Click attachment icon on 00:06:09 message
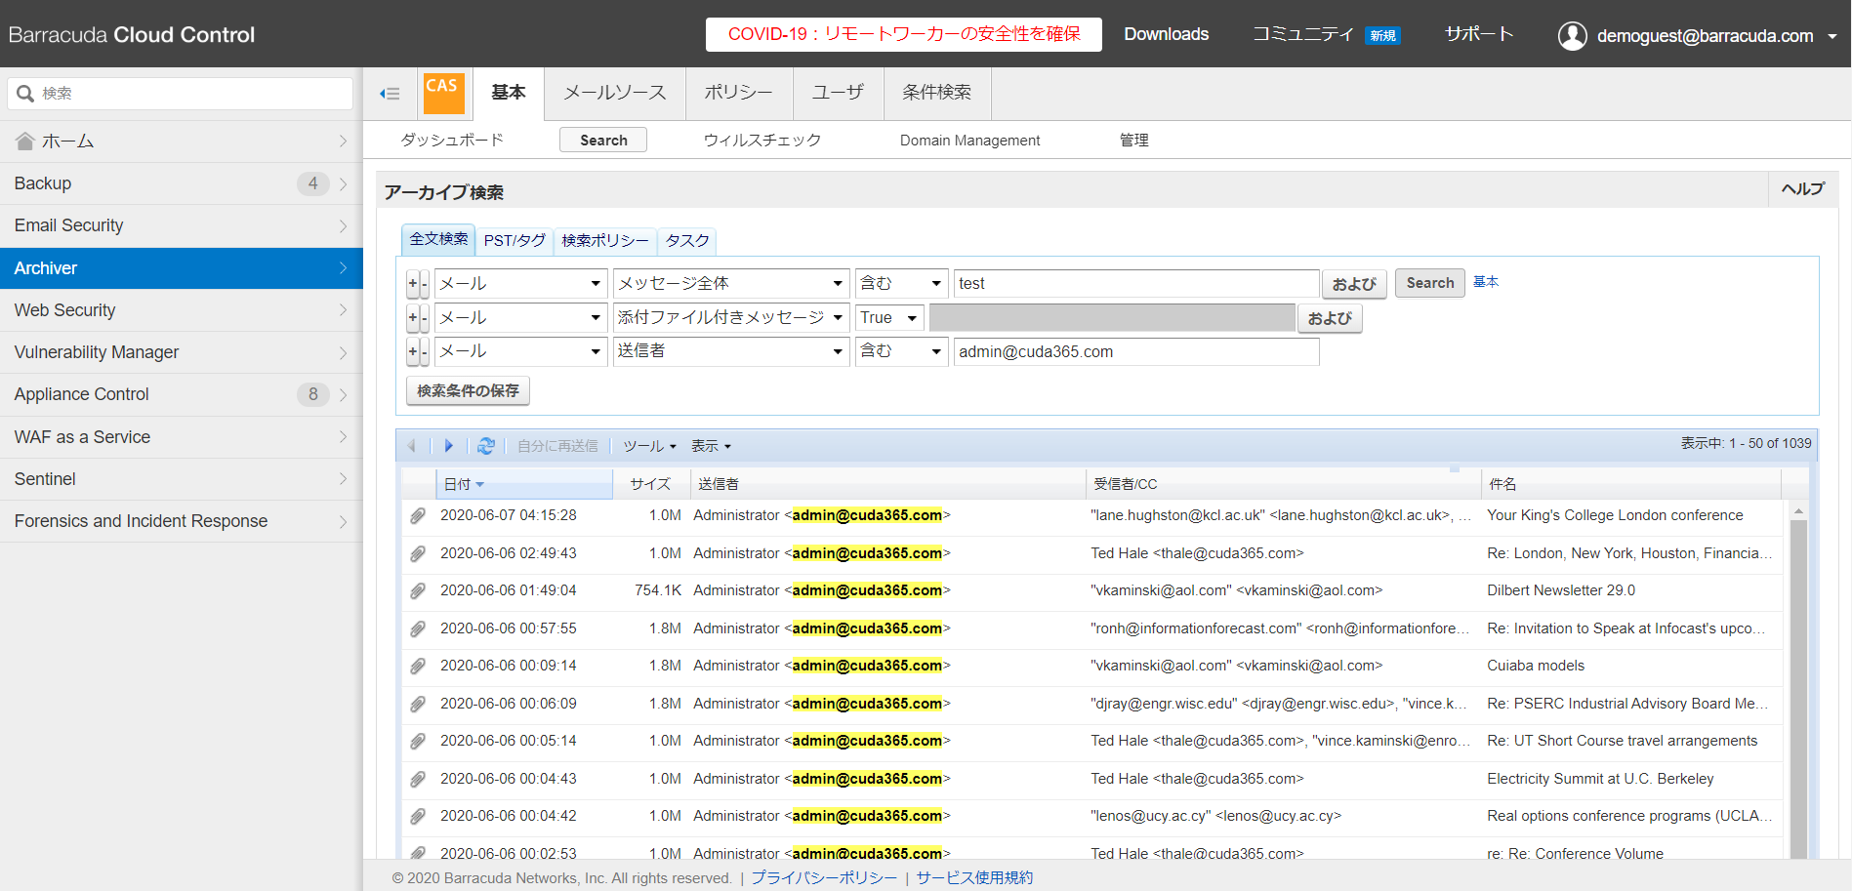1852x891 pixels. coord(418,704)
